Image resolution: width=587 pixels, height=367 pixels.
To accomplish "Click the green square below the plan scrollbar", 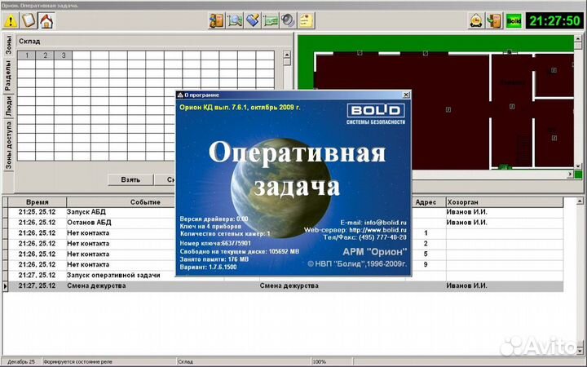I will pyautogui.click(x=578, y=175).
